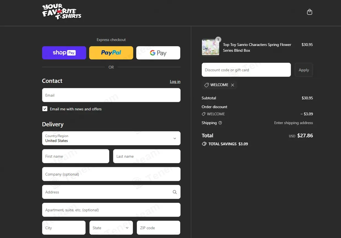Focus the Email input field
Screen dimensions: 341x238
(x=111, y=95)
